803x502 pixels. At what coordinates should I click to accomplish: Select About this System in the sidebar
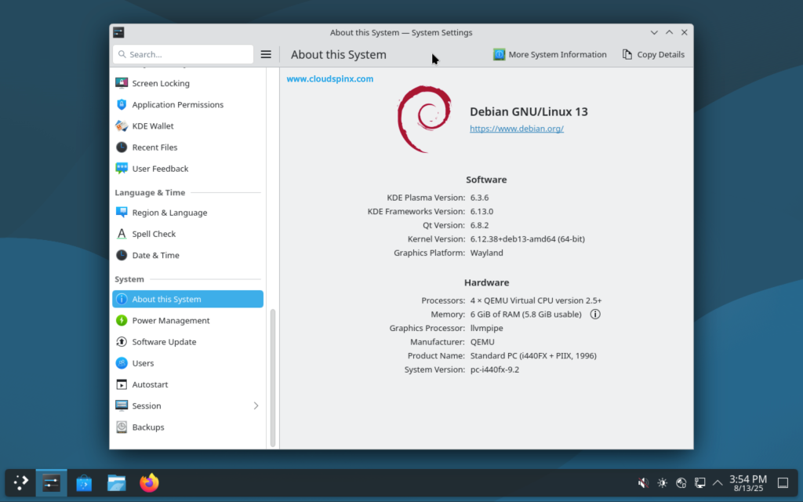pyautogui.click(x=165, y=299)
